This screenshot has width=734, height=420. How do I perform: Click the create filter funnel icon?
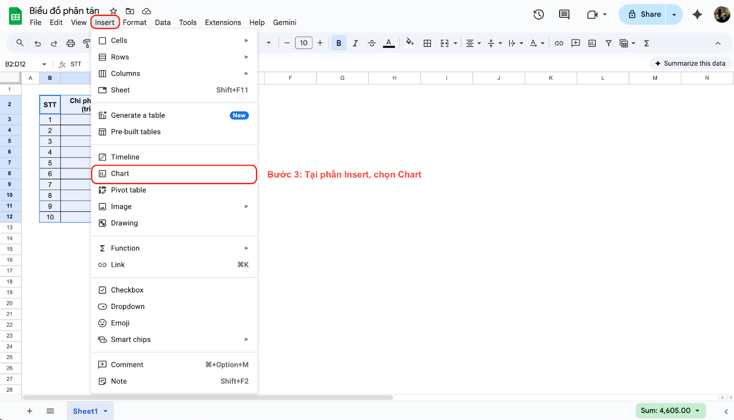pos(608,43)
